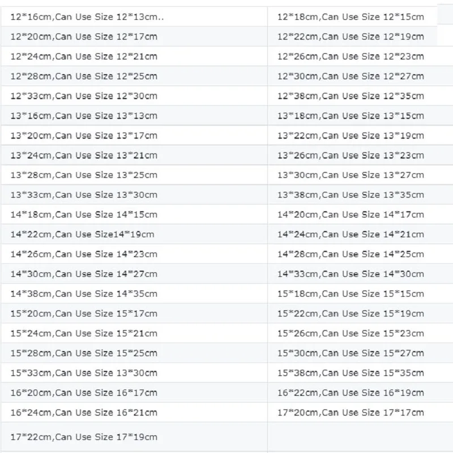This screenshot has height=453, width=453.
Task: Select the 13*28cm, use size 13*25cm cell
Action: pyautogui.click(x=84, y=175)
